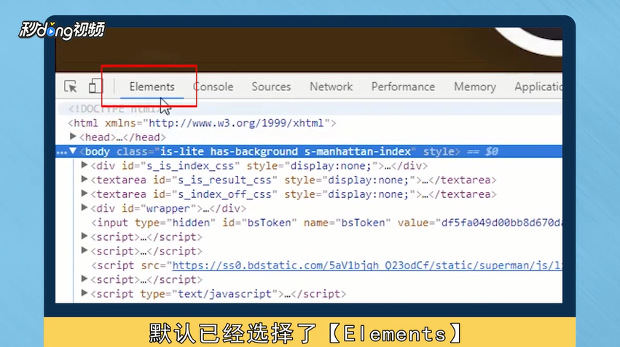Expand the first script node below bsToken input
Image resolution: width=620 pixels, height=347 pixels.
(x=85, y=236)
